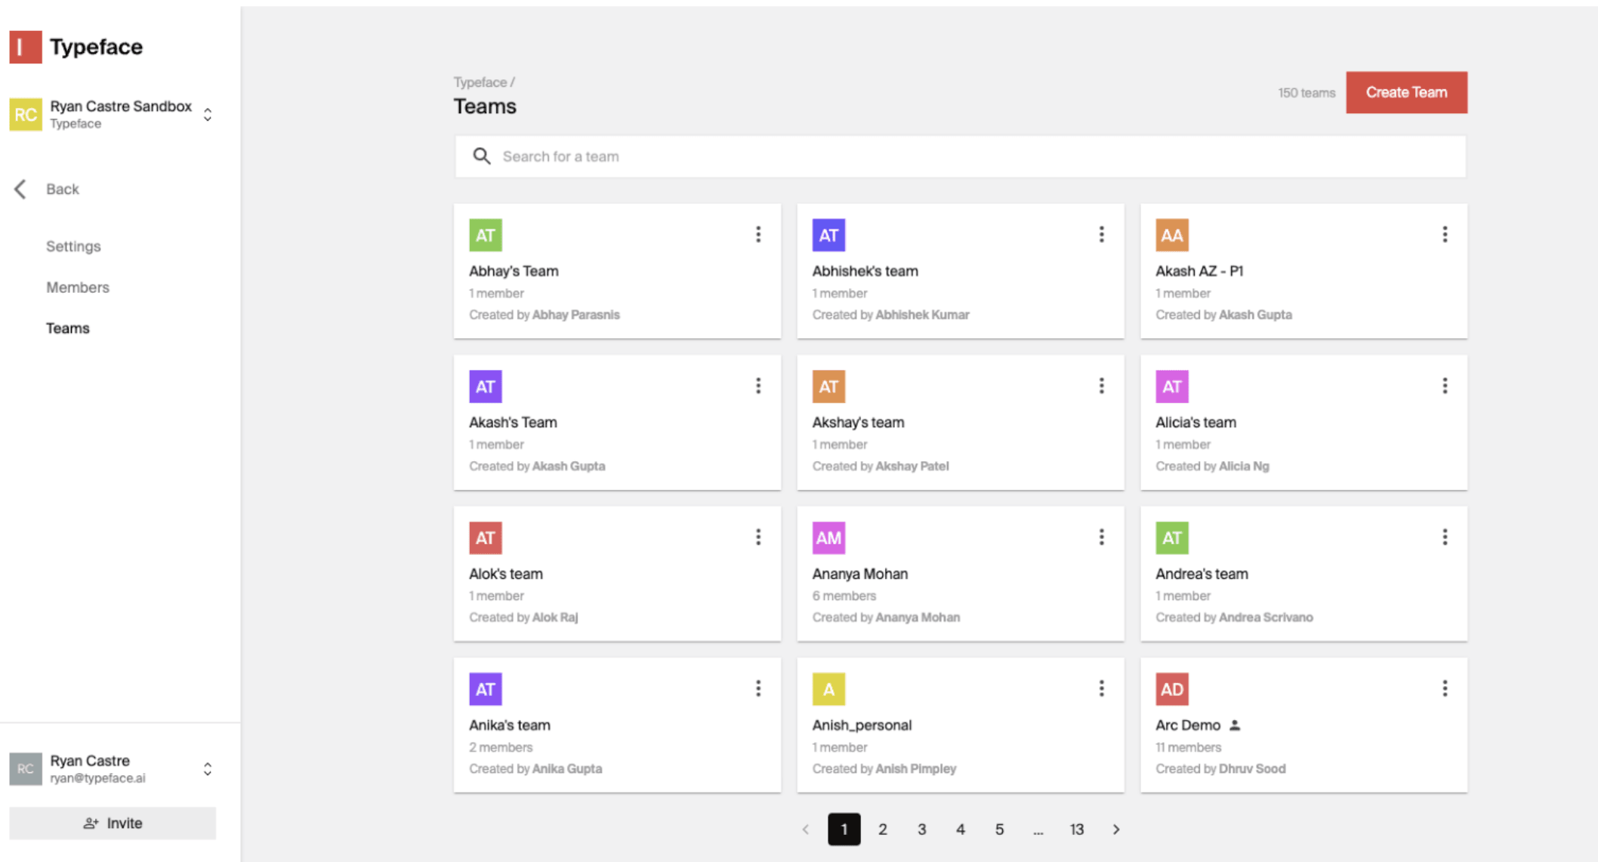Open options menu for Anish_personal
Image resolution: width=1598 pixels, height=862 pixels.
1101,688
